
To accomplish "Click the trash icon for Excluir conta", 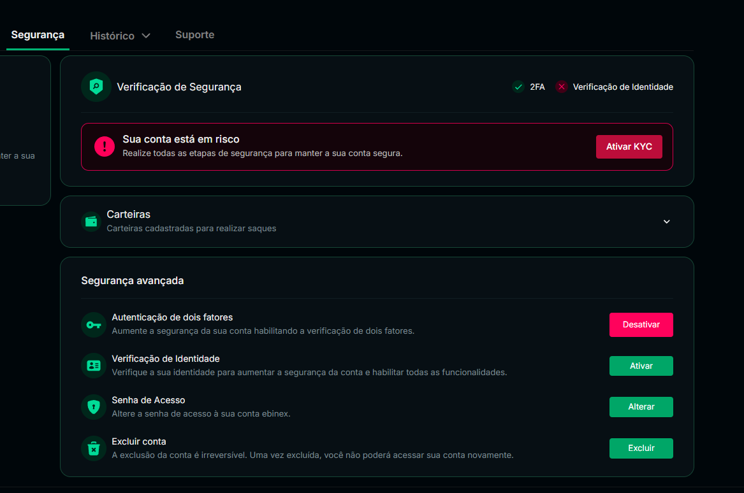I will click(94, 448).
